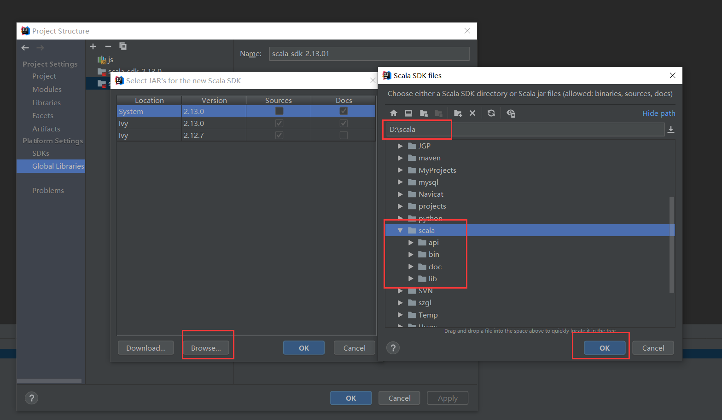Click the Download... button
722x420 pixels.
[146, 348]
